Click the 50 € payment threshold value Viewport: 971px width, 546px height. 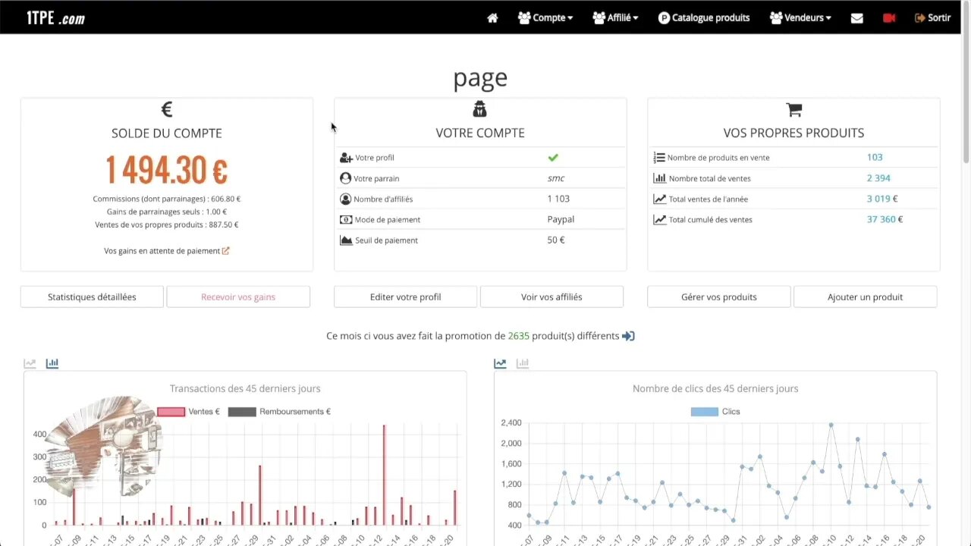[556, 240]
